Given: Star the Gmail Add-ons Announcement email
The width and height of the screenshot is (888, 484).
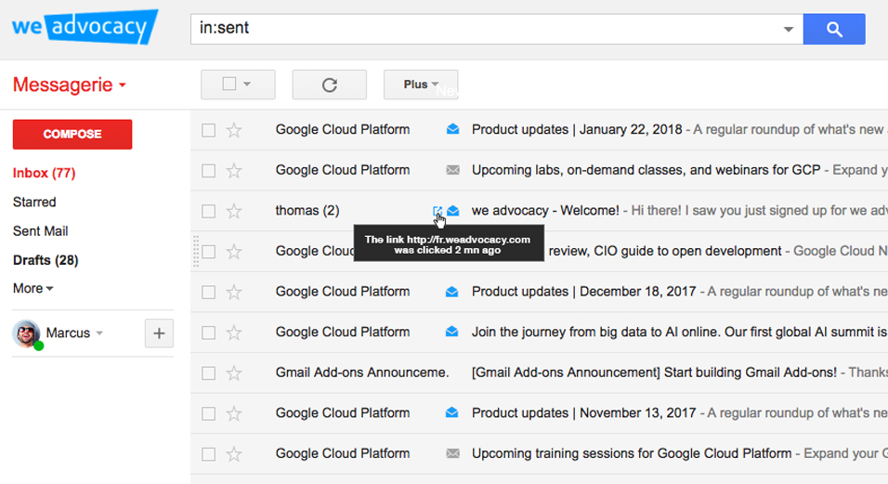Looking at the screenshot, I should 234,373.
